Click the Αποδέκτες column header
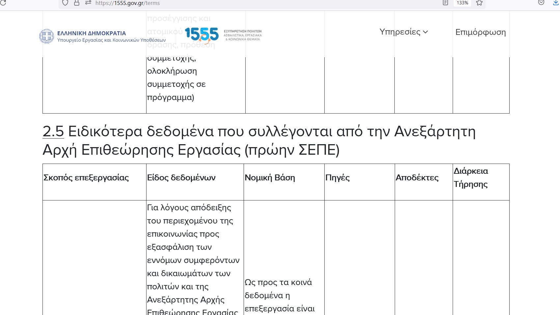 (417, 178)
